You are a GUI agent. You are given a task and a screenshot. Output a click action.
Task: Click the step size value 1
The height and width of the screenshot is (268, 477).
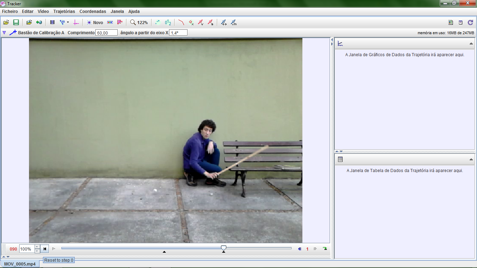(307, 249)
